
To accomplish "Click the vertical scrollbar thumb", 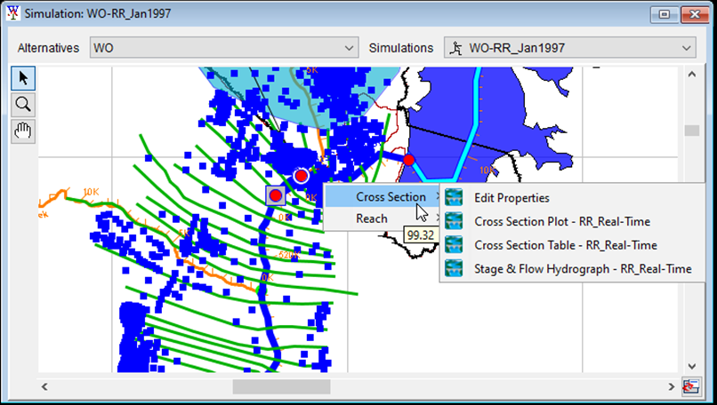I will (692, 131).
